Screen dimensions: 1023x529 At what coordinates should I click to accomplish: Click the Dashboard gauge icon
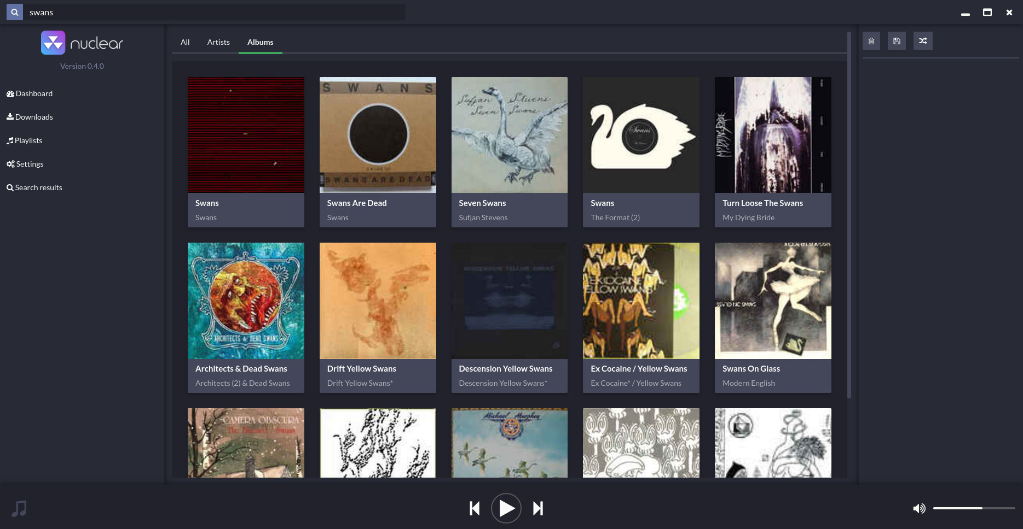(10, 93)
